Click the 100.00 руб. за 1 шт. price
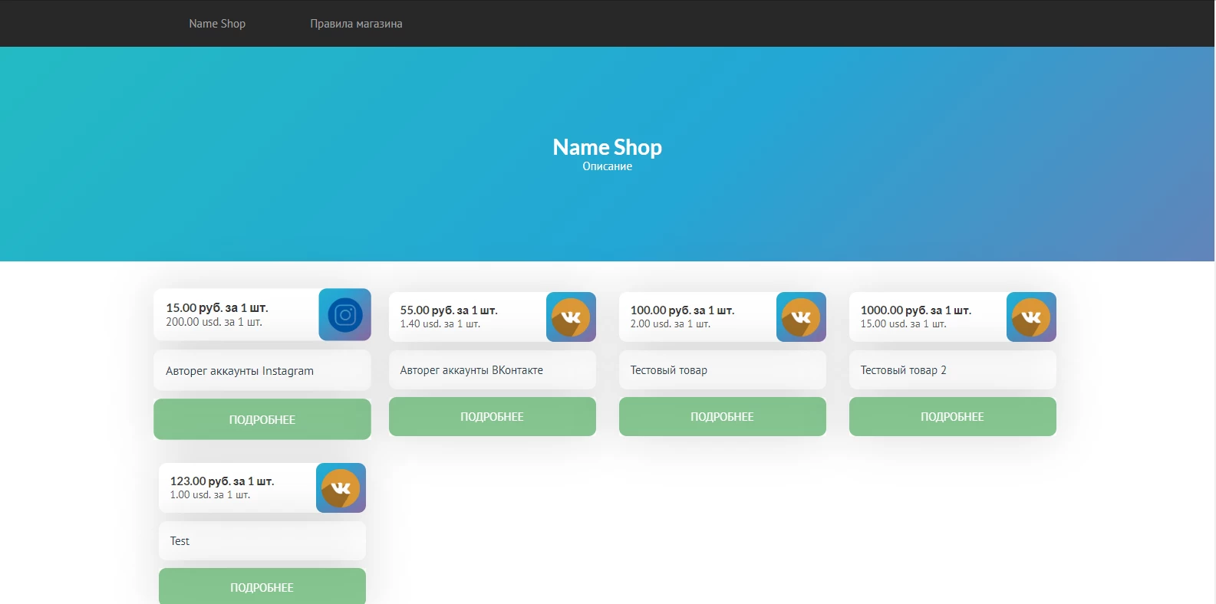This screenshot has width=1216, height=604. tap(683, 310)
